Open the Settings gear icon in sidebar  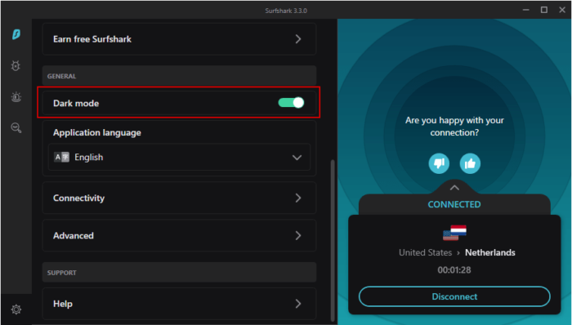click(16, 309)
